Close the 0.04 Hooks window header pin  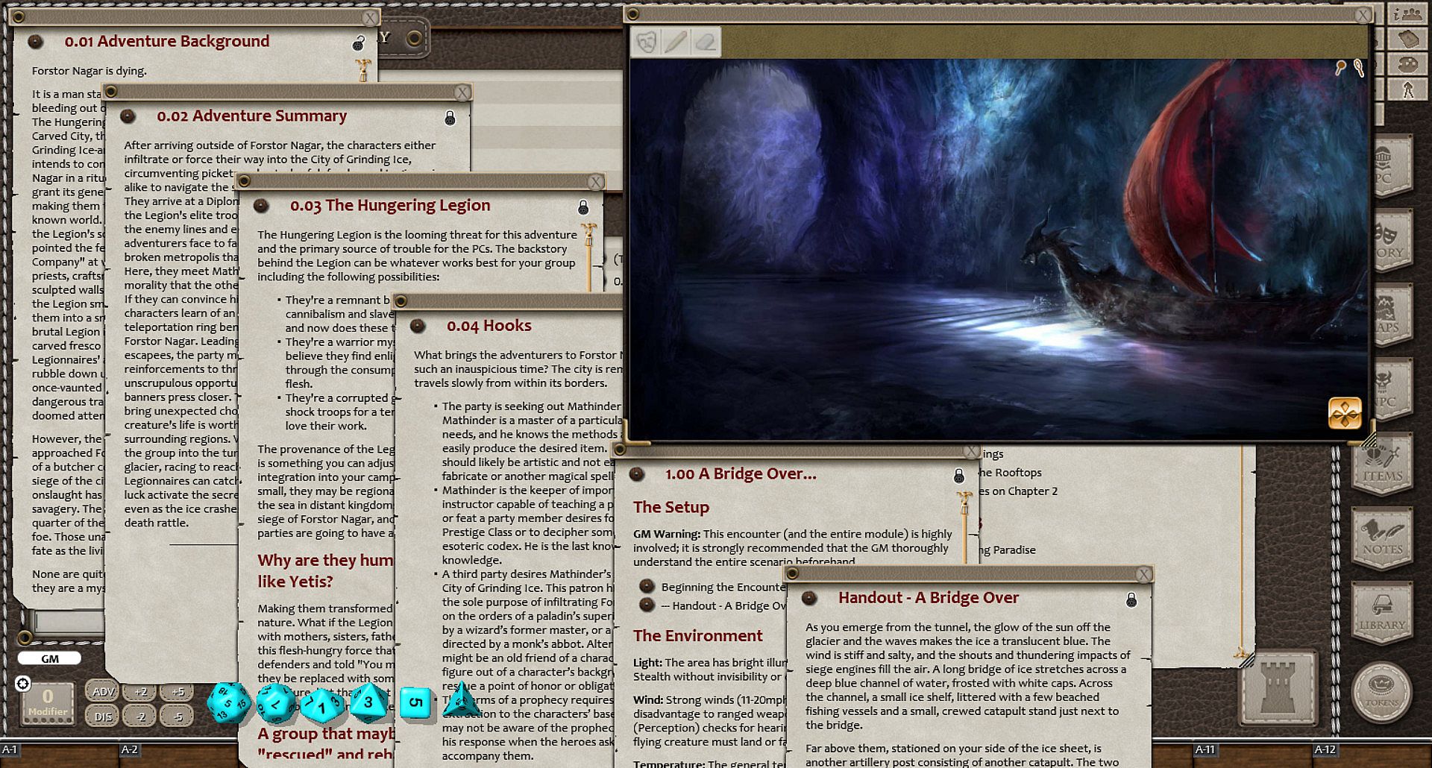tap(401, 301)
